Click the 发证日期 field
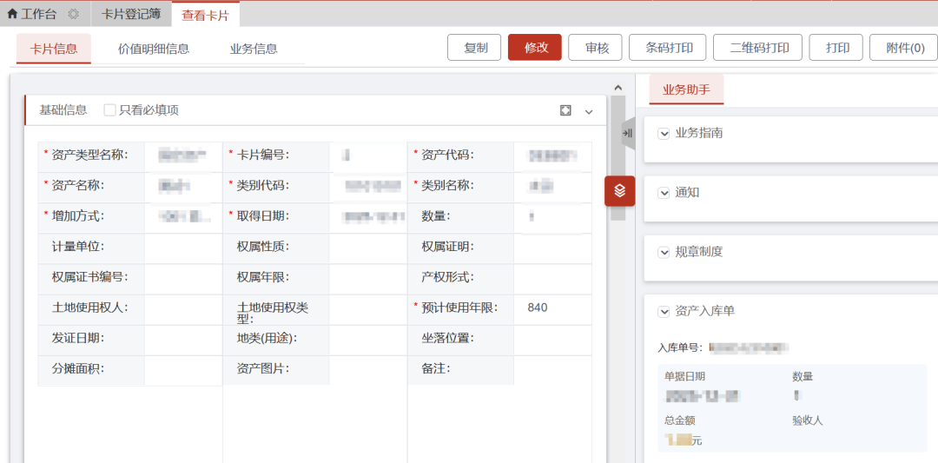This screenshot has width=938, height=463. pos(183,340)
